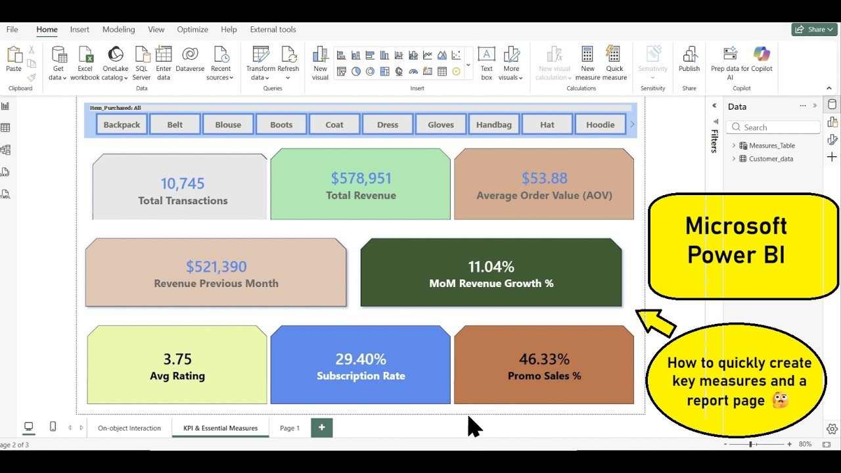
Task: Open the Refresh dropdown
Action: pyautogui.click(x=288, y=78)
